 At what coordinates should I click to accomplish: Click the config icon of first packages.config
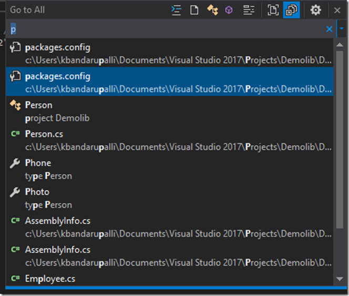click(15, 47)
